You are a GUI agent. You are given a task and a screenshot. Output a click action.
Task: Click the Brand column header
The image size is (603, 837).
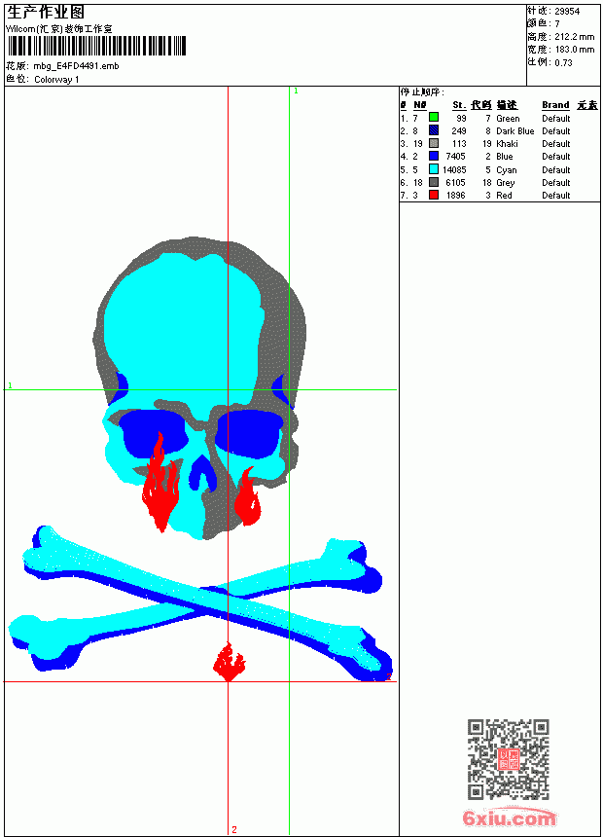pyautogui.click(x=555, y=105)
